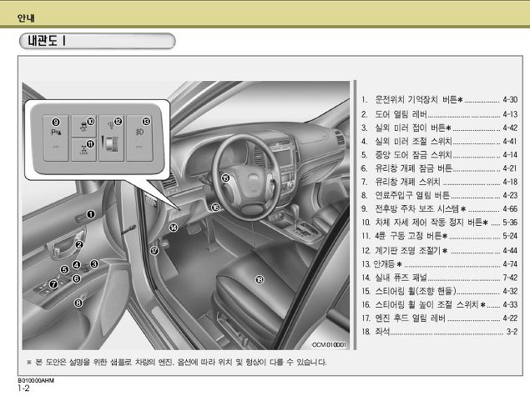
Task: Click callout marker 6 near the window switches
Action: (77, 278)
